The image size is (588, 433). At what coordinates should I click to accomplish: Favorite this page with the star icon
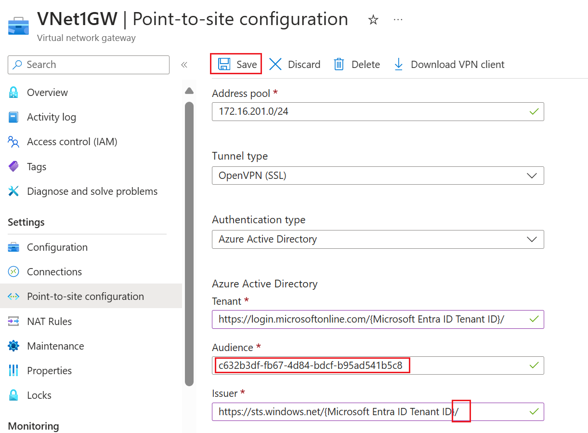(x=373, y=20)
